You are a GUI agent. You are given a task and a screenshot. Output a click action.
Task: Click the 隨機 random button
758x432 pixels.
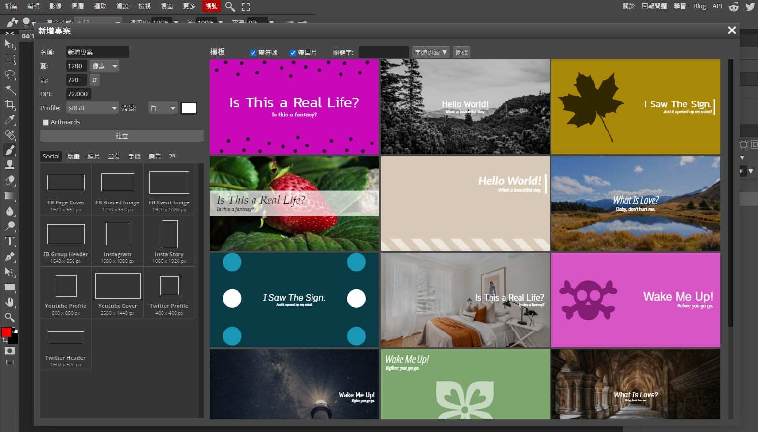click(462, 52)
